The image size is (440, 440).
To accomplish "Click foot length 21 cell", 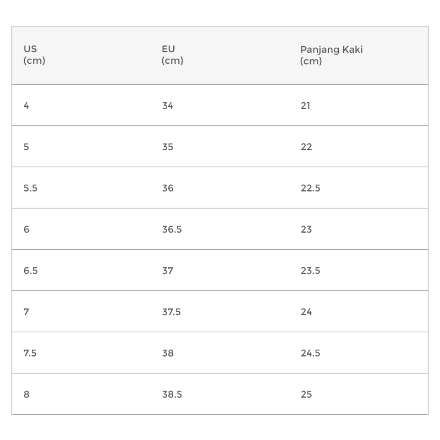I will pos(306,106).
